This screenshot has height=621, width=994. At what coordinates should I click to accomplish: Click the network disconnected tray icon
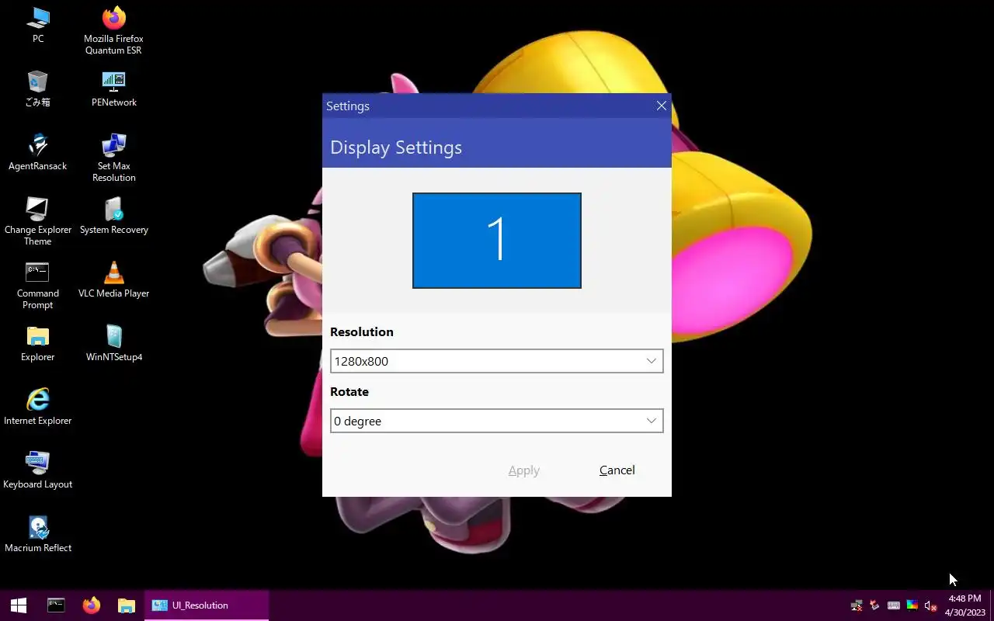click(857, 605)
